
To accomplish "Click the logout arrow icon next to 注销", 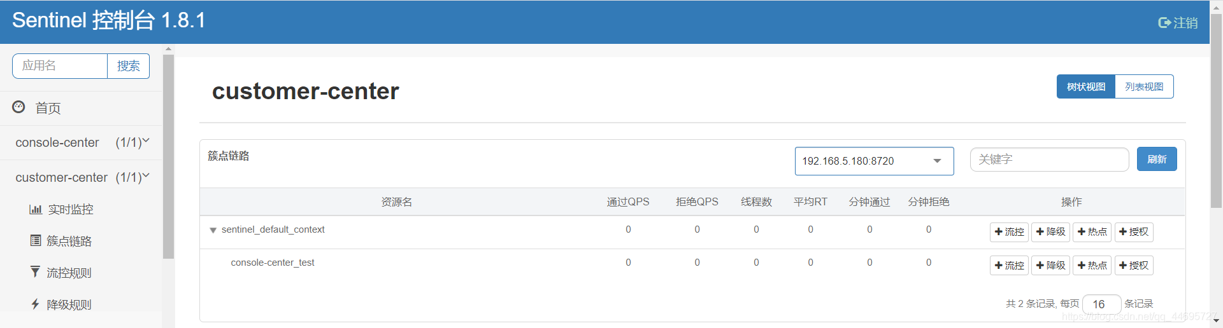I will coord(1164,23).
